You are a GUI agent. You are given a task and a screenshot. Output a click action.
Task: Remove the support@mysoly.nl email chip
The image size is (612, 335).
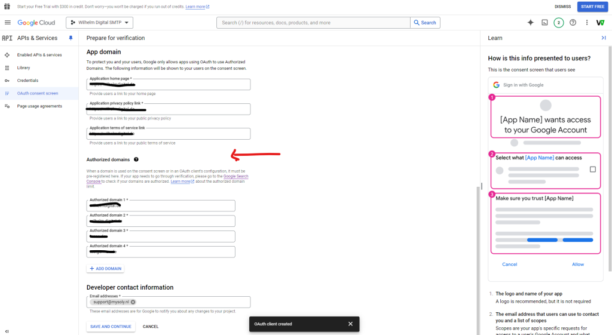(133, 302)
